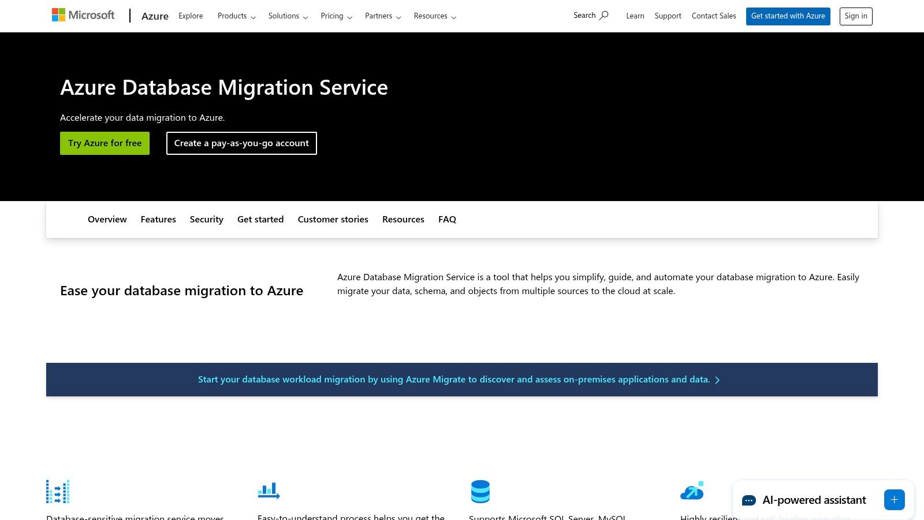Viewport: 924px width, 520px height.
Task: Click the bar chart process icon
Action: point(268,491)
